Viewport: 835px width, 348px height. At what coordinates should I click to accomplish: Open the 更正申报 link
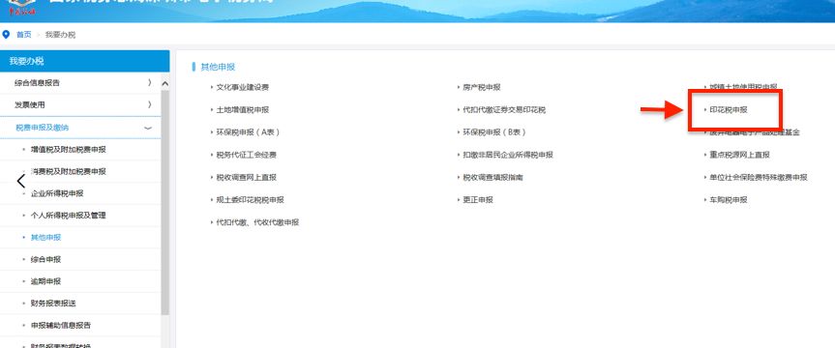click(x=478, y=200)
